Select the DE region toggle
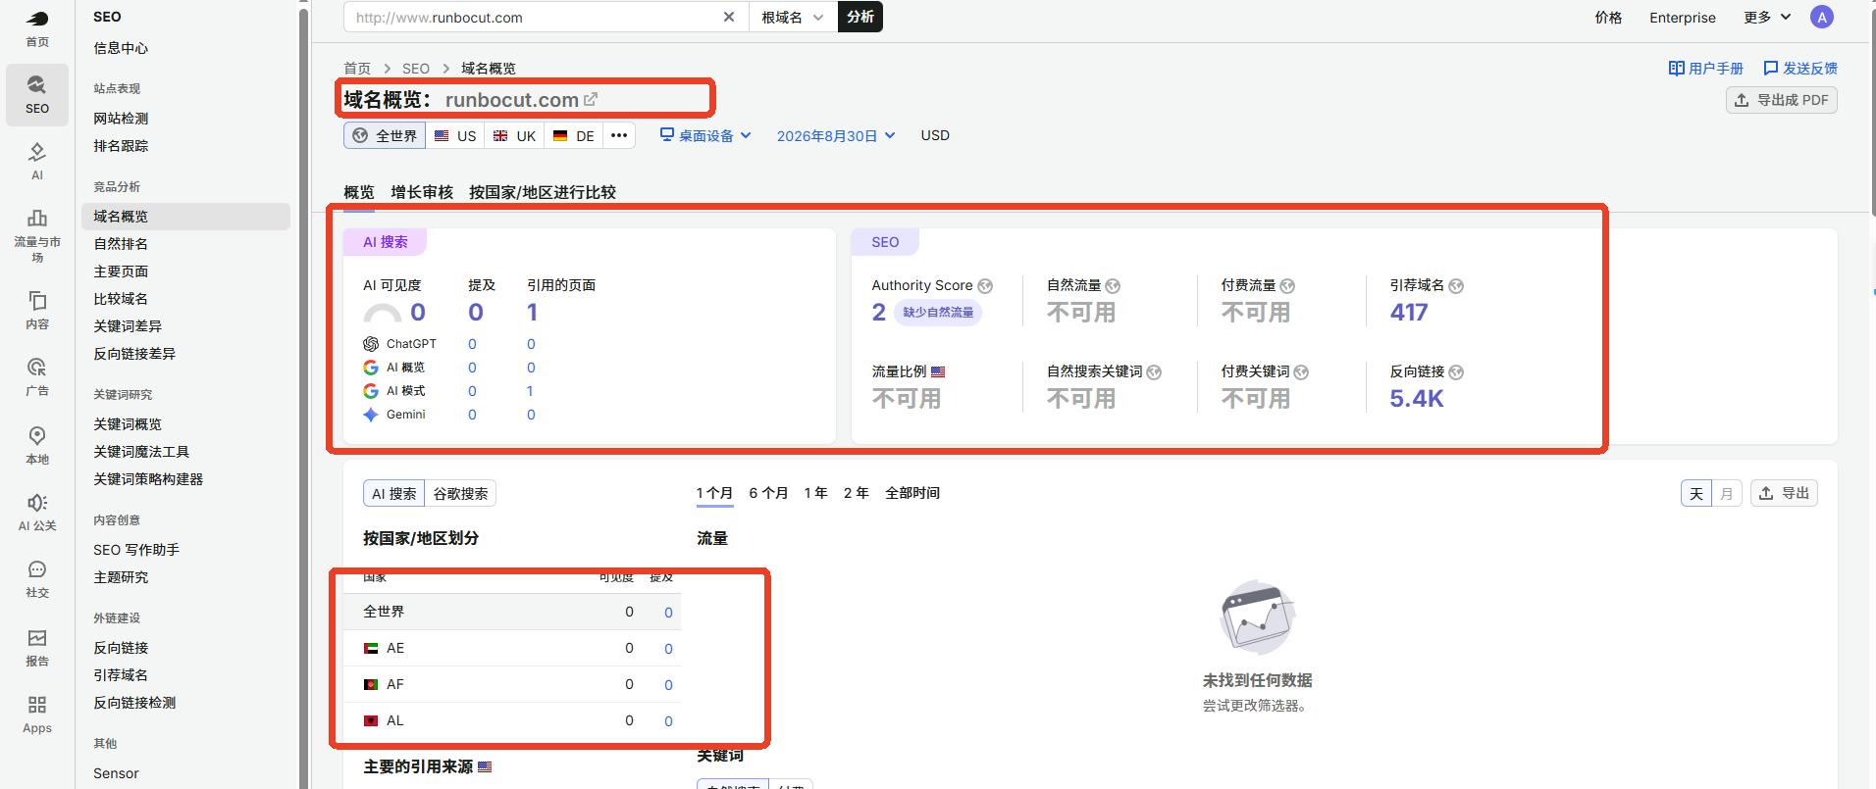This screenshot has width=1876, height=789. pyautogui.click(x=574, y=135)
